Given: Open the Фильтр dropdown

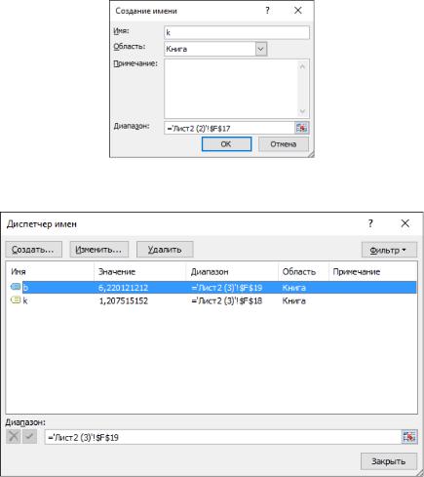Looking at the screenshot, I should coord(389,250).
